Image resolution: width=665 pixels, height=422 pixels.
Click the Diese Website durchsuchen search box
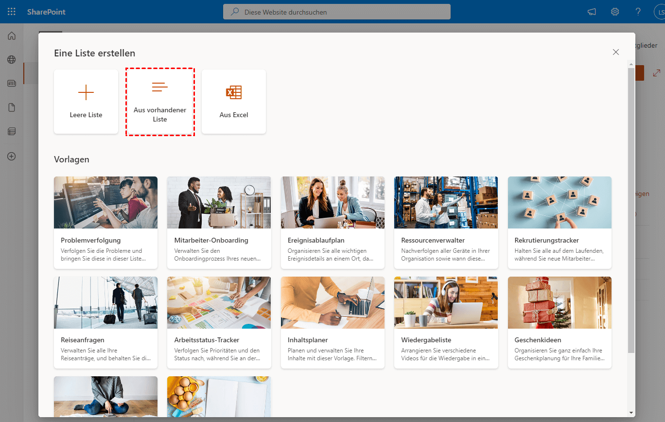337,12
